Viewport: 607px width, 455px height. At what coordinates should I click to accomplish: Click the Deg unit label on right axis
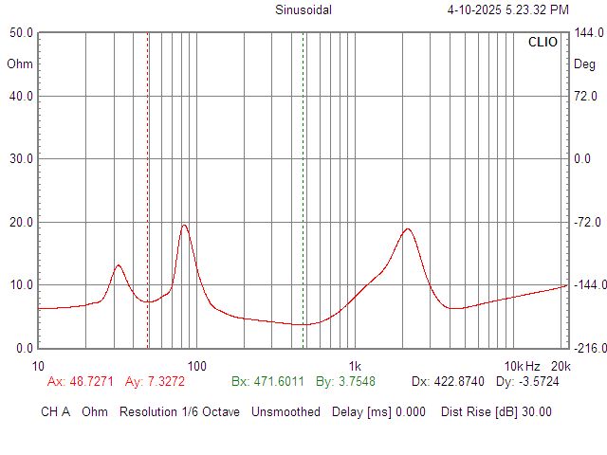(x=585, y=64)
